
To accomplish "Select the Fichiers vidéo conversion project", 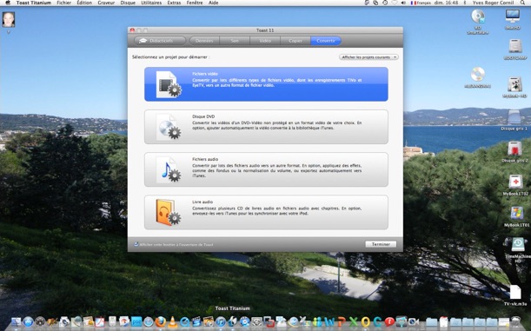I will (x=266, y=84).
